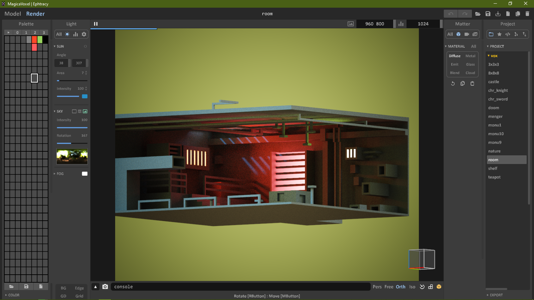The image size is (534, 300).
Task: Open palette file with the palette folder icon
Action: (11, 286)
